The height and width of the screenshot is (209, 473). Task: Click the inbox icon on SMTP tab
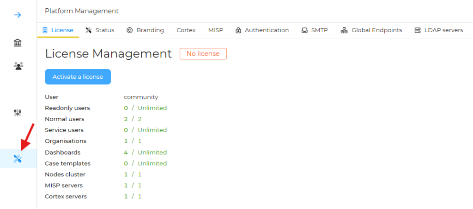pos(304,30)
